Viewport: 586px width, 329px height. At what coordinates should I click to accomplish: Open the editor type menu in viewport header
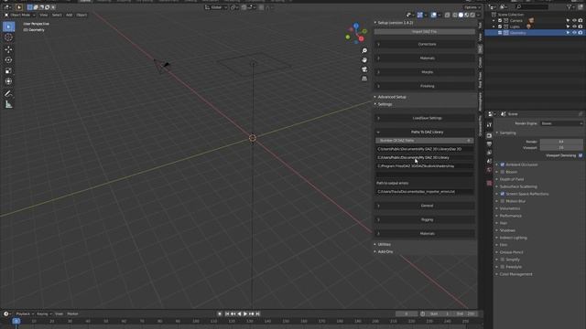pos(7,7)
